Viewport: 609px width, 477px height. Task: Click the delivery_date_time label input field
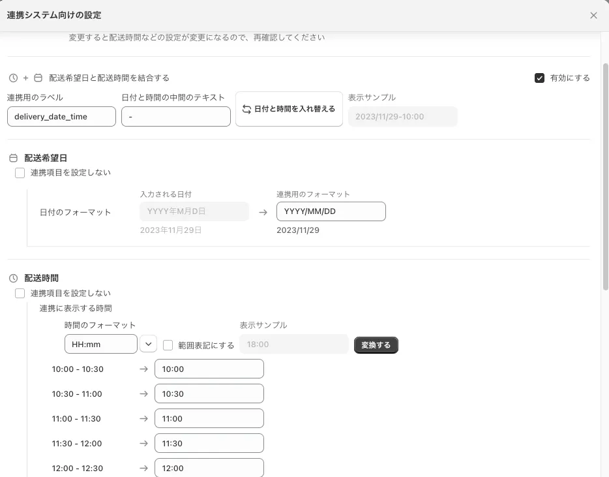click(61, 117)
